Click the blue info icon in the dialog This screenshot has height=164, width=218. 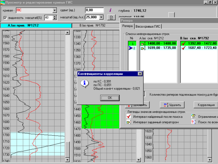85,83
